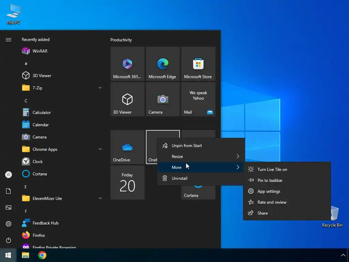Open the Camera tile
This screenshot has height=262, width=349.
pos(163,99)
